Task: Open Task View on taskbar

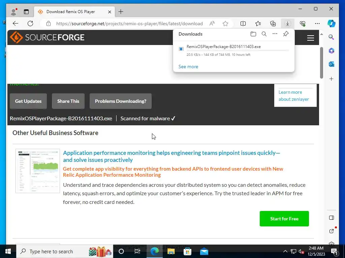Action: coord(137,251)
